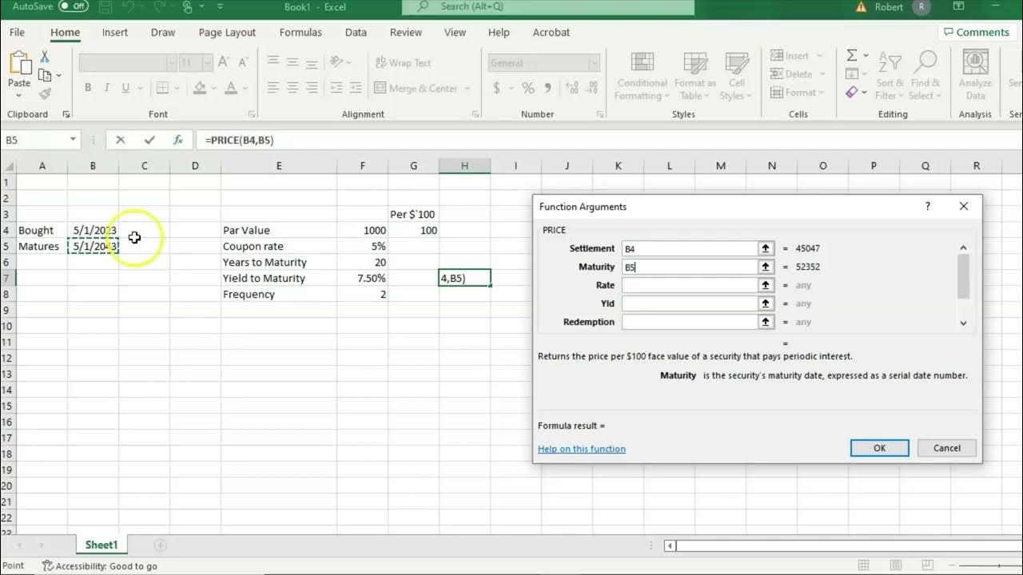Open the General number format dropdown

[594, 62]
